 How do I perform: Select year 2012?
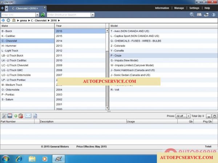[x=80, y=51]
